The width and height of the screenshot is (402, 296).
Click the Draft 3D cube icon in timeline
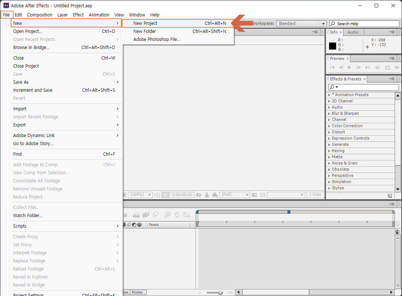tap(125, 215)
